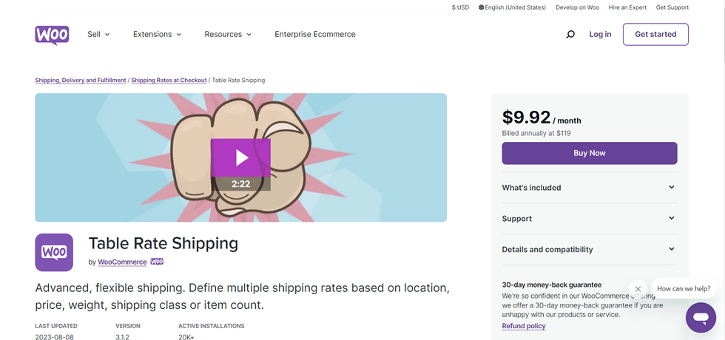Expand the Support section

(589, 219)
